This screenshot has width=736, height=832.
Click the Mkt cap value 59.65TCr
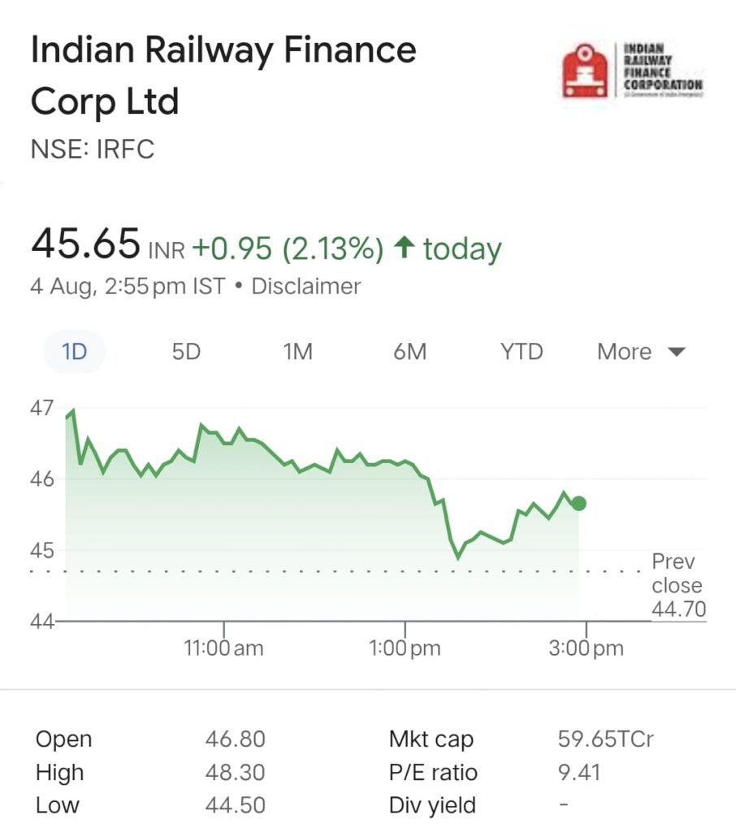(x=605, y=739)
